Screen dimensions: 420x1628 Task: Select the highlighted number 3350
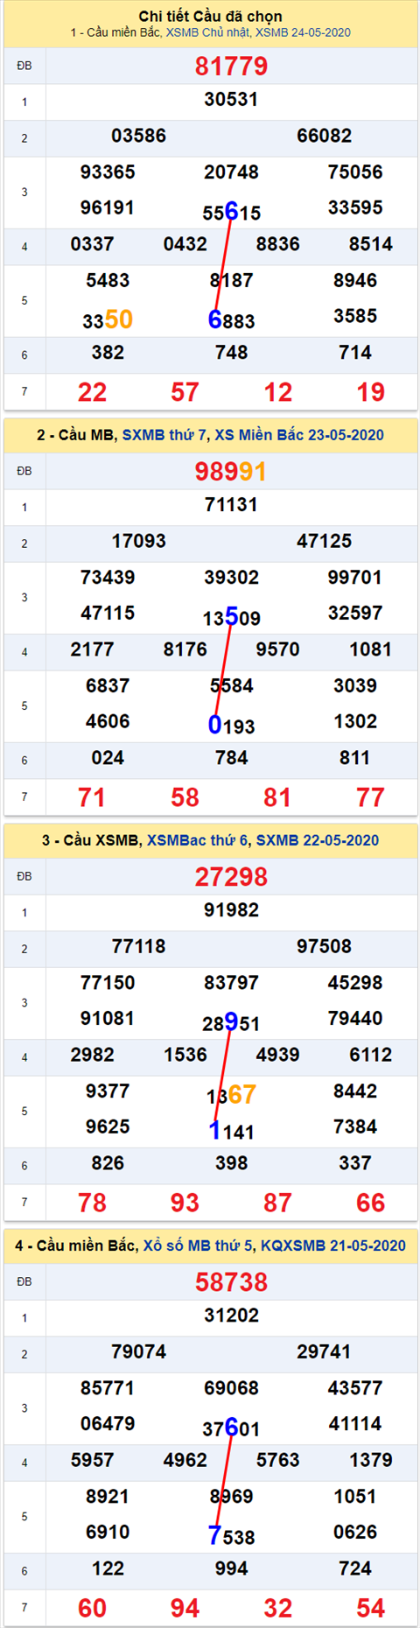(x=108, y=319)
